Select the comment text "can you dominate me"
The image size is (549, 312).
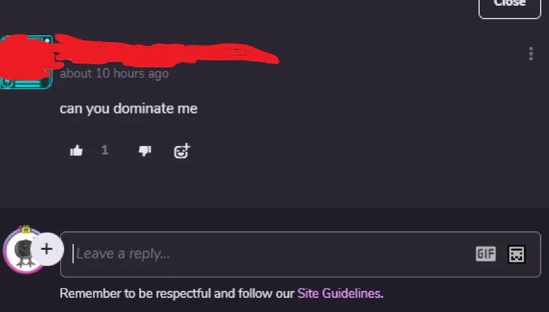pos(128,108)
